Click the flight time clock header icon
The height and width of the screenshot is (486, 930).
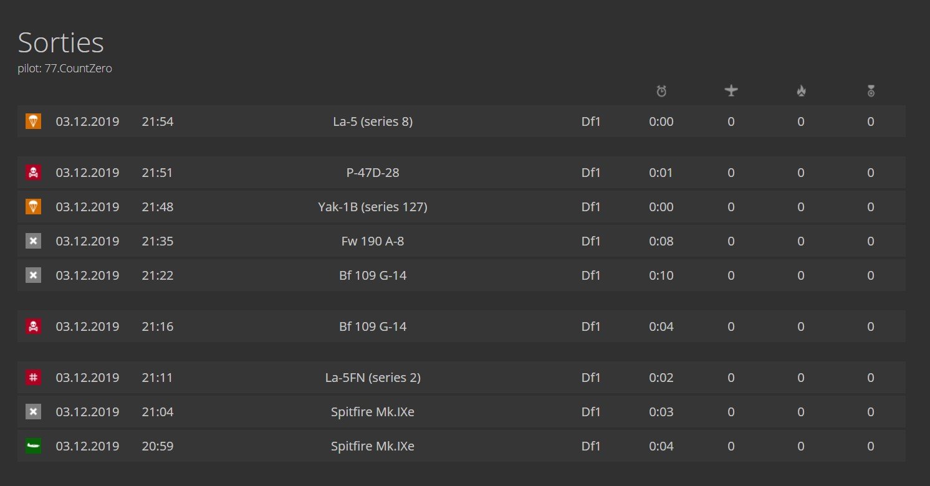pyautogui.click(x=661, y=92)
